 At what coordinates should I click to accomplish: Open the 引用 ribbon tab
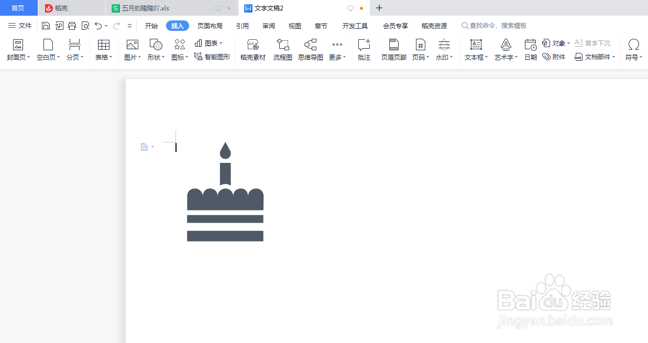coord(242,26)
